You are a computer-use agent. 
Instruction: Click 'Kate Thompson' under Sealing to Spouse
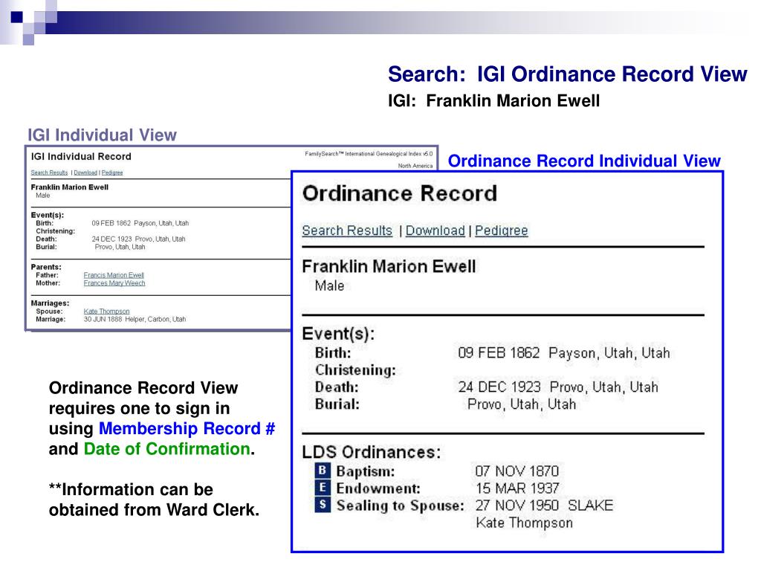pyautogui.click(x=524, y=523)
